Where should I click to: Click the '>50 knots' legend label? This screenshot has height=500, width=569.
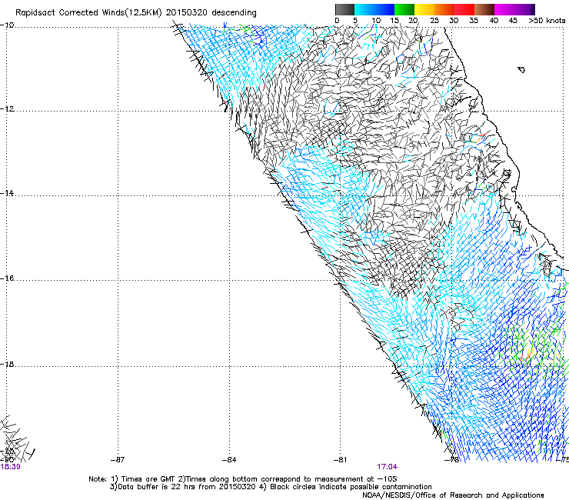[547, 21]
